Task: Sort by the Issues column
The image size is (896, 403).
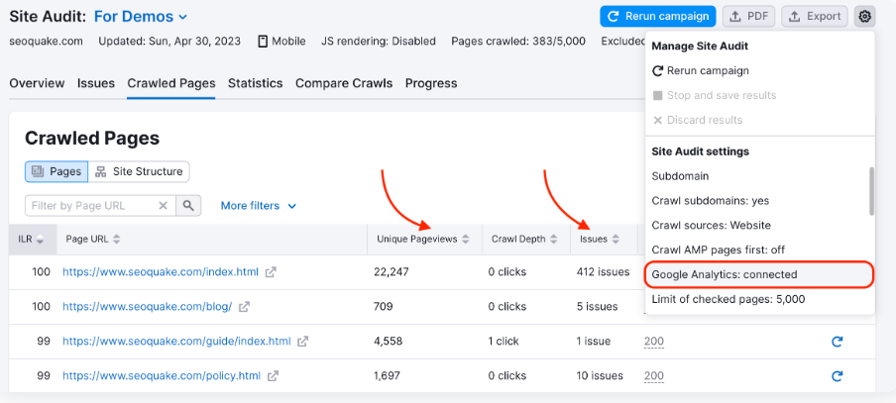Action: click(x=600, y=240)
